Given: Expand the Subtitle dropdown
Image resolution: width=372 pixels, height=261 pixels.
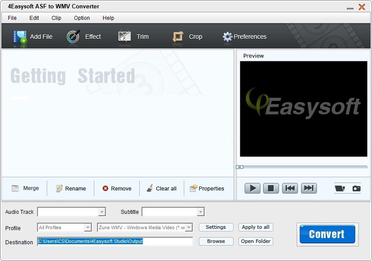Looking at the screenshot, I should click(x=201, y=212).
